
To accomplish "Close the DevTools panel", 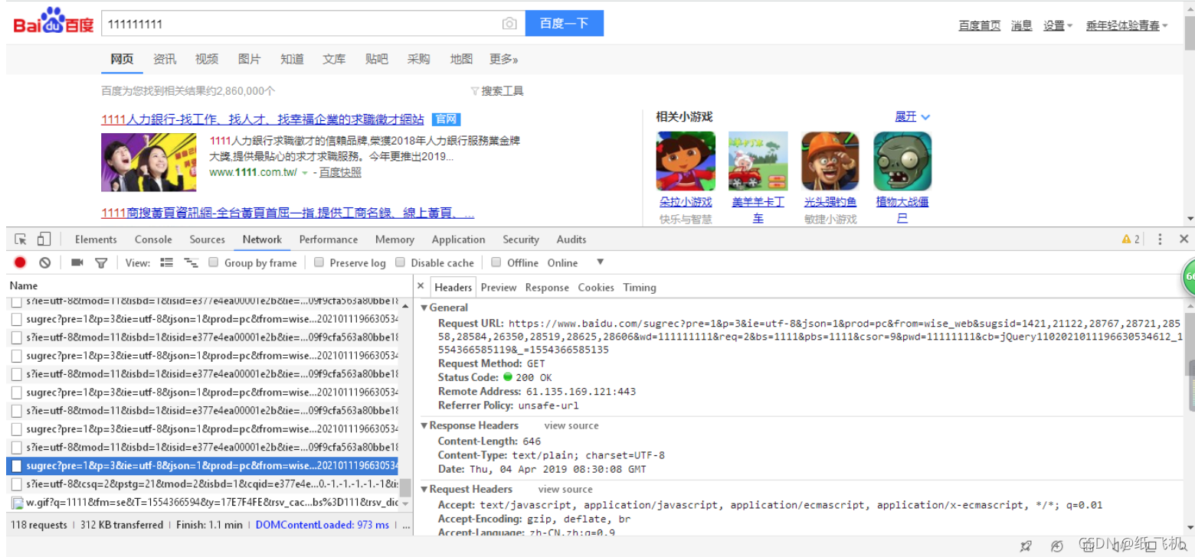I will 1184,239.
